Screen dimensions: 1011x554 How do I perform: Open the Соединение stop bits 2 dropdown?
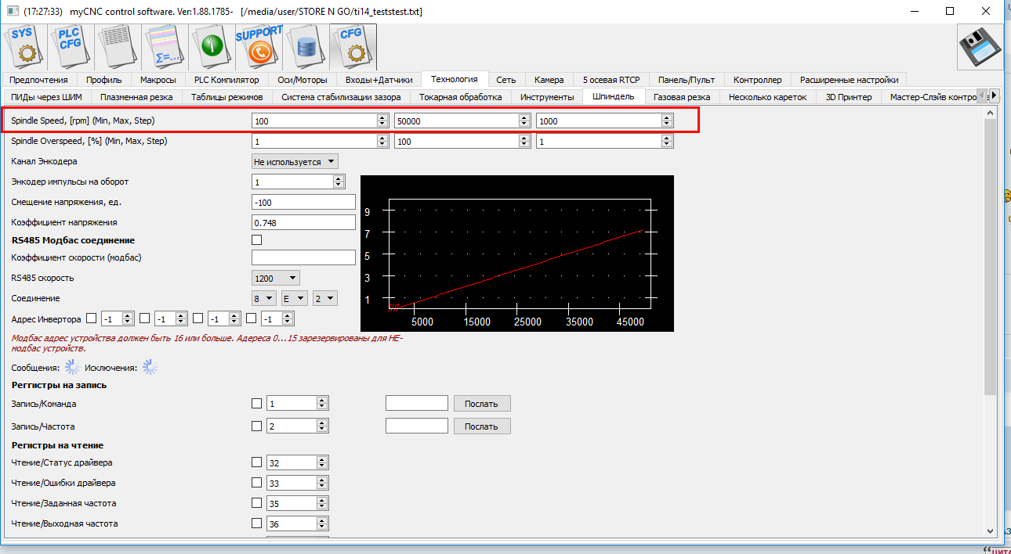pos(325,298)
